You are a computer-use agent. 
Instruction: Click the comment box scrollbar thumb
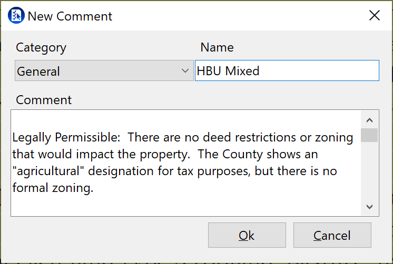(369, 135)
